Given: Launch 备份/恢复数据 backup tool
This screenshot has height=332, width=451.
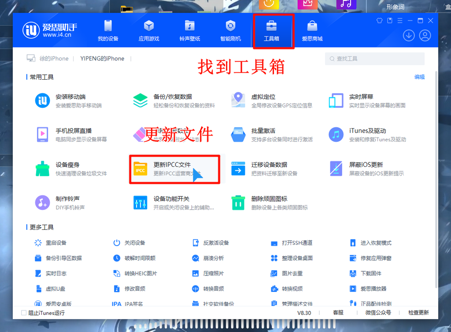Looking at the screenshot, I should [174, 101].
